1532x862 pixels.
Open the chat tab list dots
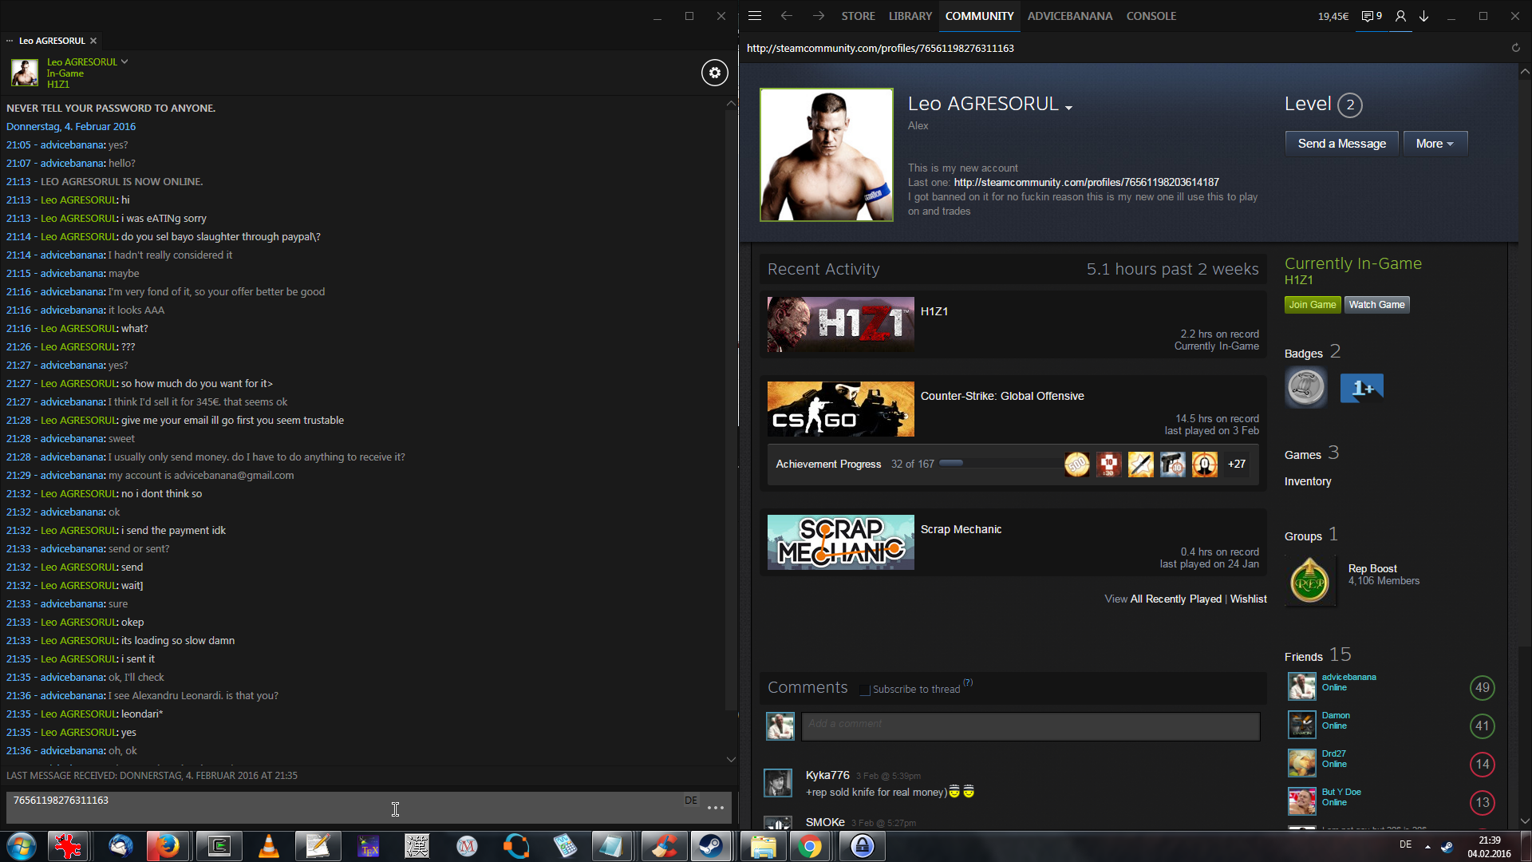[x=10, y=41]
